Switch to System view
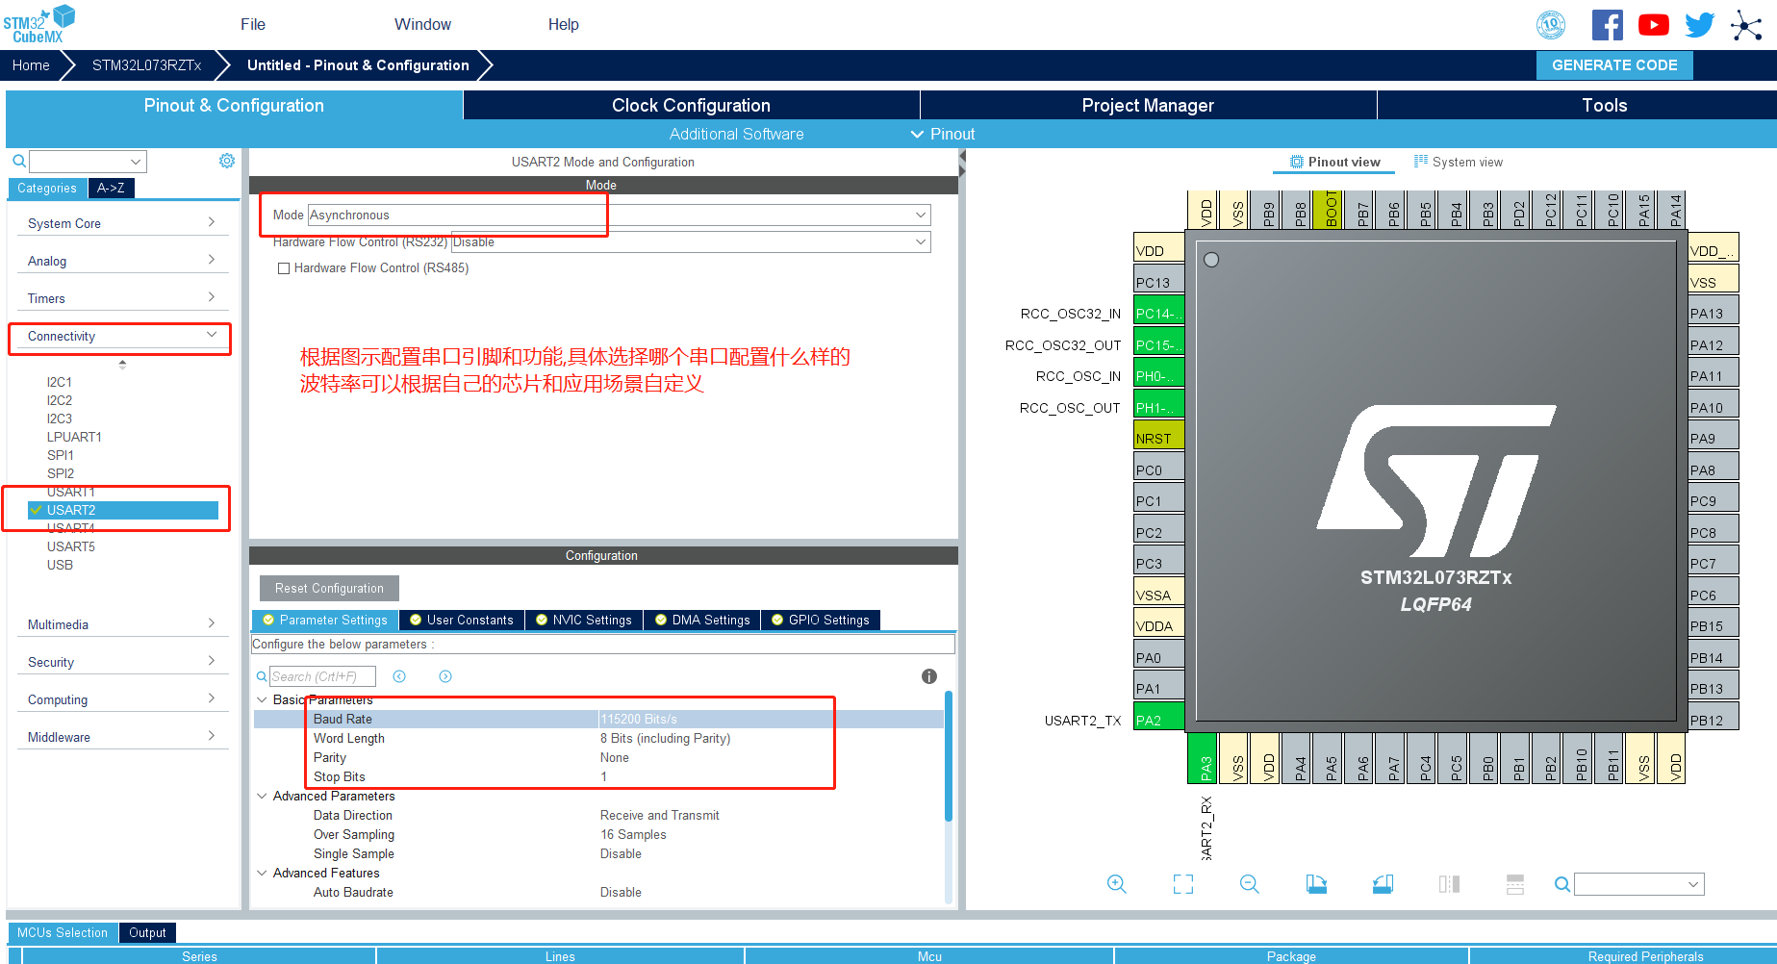 (x=1458, y=162)
